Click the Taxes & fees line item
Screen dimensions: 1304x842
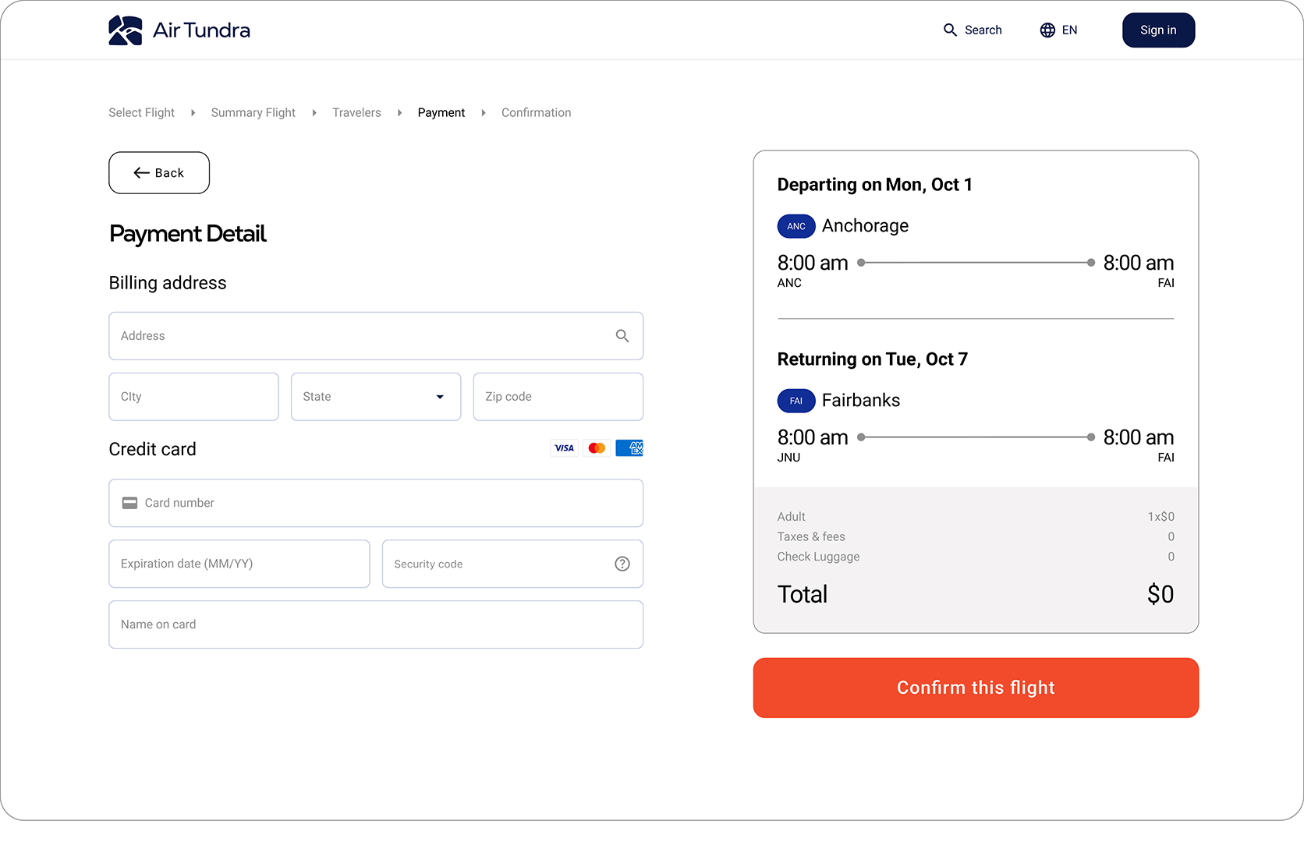(x=976, y=537)
